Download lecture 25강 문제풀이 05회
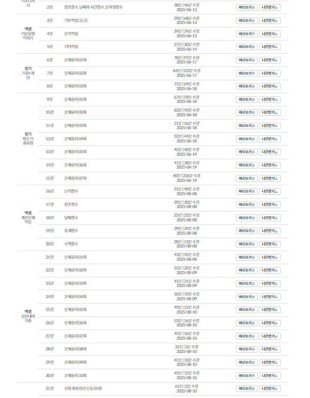Image resolution: width=310 pixels, height=398 pixels. coord(270,310)
